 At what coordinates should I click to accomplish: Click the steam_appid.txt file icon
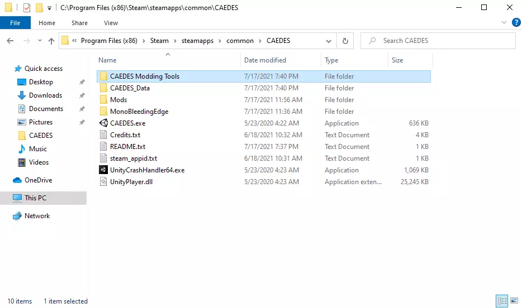[x=103, y=158]
